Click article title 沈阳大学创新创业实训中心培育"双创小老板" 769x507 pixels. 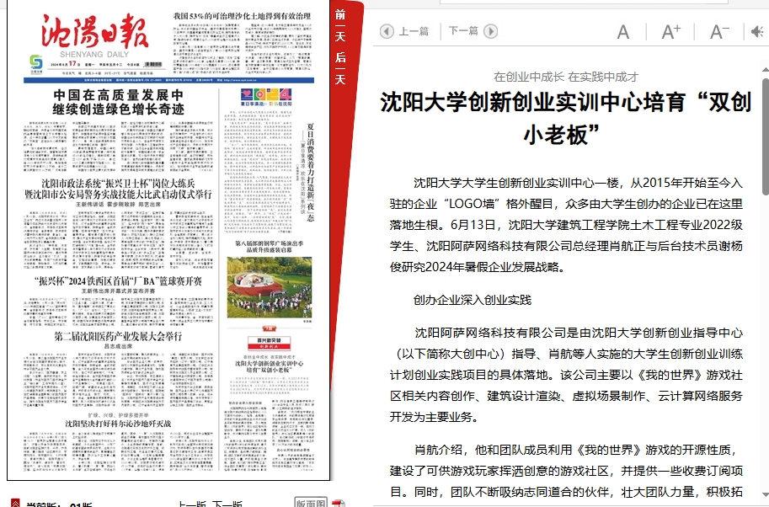pos(565,118)
